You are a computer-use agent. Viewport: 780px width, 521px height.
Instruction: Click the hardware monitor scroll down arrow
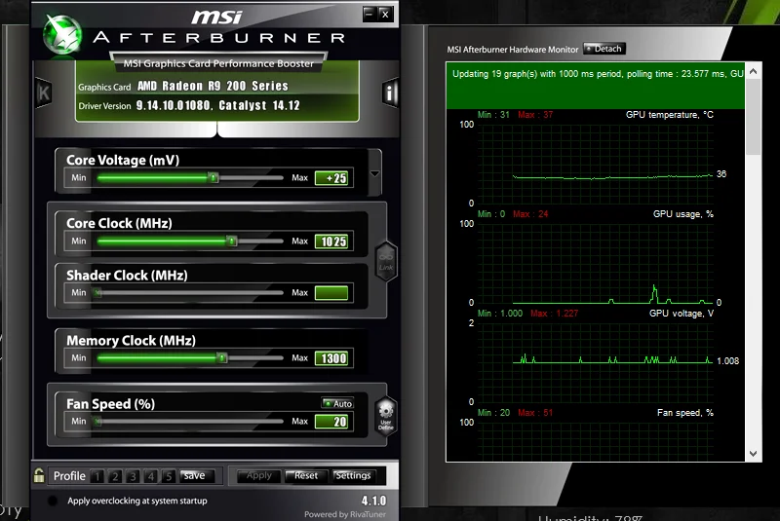pyautogui.click(x=753, y=454)
